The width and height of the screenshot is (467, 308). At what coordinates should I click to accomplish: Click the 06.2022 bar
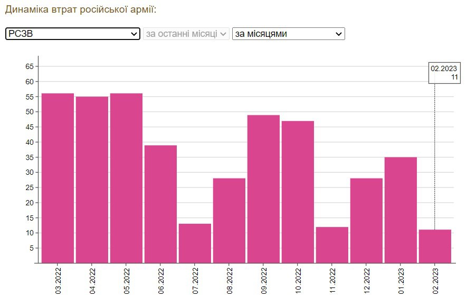point(160,204)
